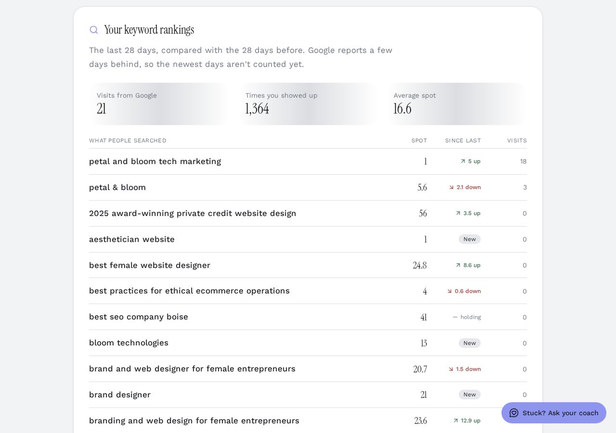Click the up arrow icon next to 3.5 up
Viewport: 616px width, 433px height.
tap(458, 213)
